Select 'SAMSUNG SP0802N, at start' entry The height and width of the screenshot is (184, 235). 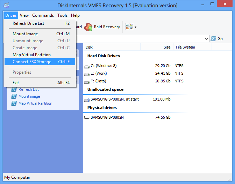coord(115,99)
